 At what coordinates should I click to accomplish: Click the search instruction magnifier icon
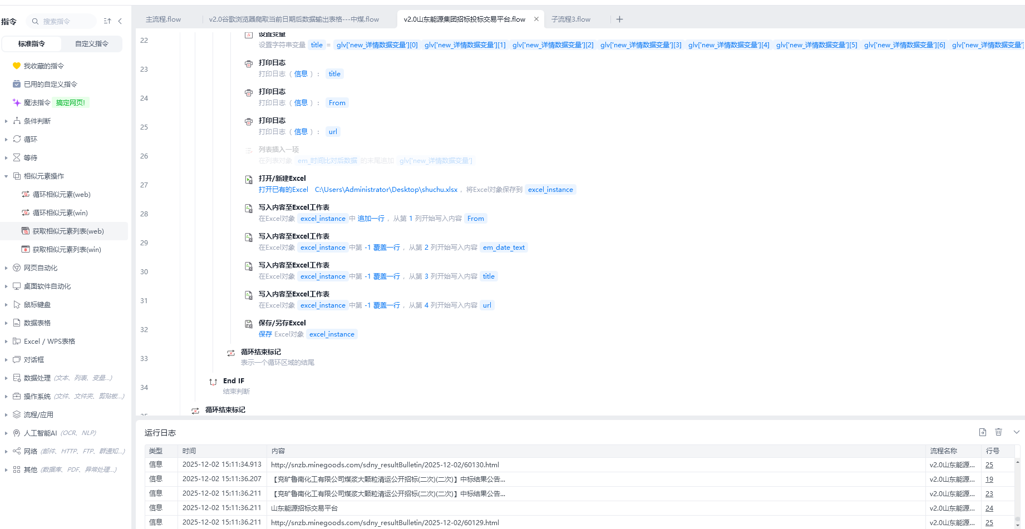[x=35, y=21]
